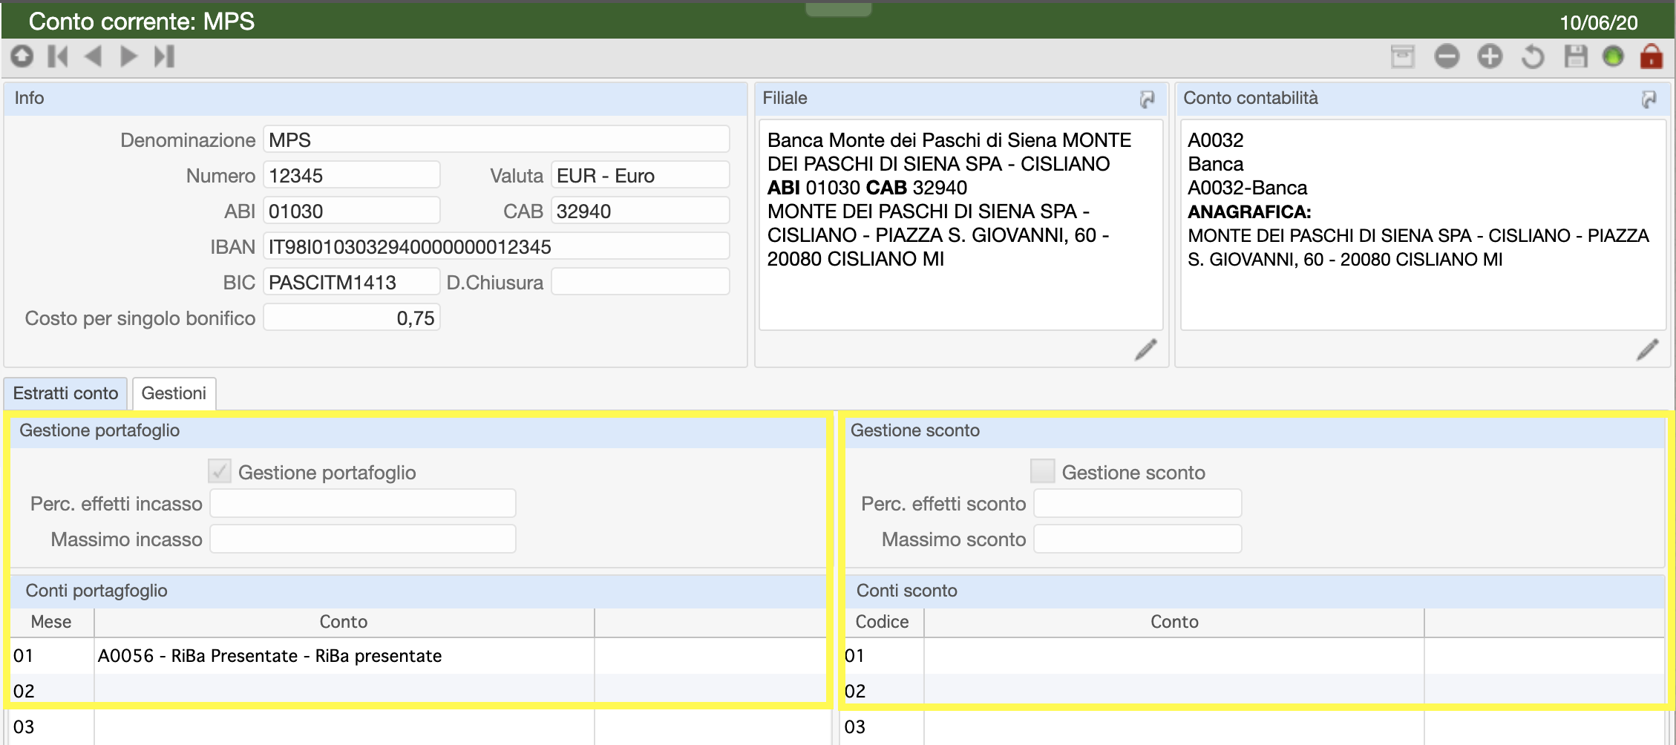Click the IBAN field
This screenshot has height=745, width=1676.
(497, 246)
